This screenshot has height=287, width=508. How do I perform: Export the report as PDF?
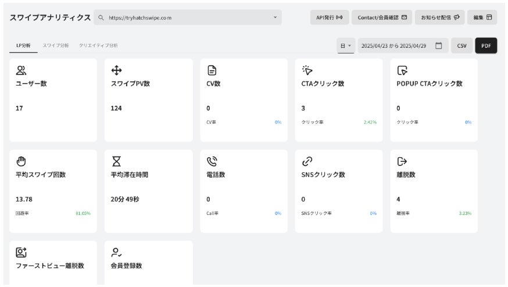[486, 45]
